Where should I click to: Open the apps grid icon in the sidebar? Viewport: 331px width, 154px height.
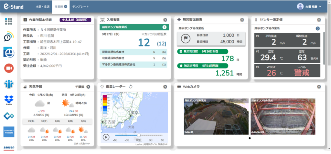coord(9,21)
